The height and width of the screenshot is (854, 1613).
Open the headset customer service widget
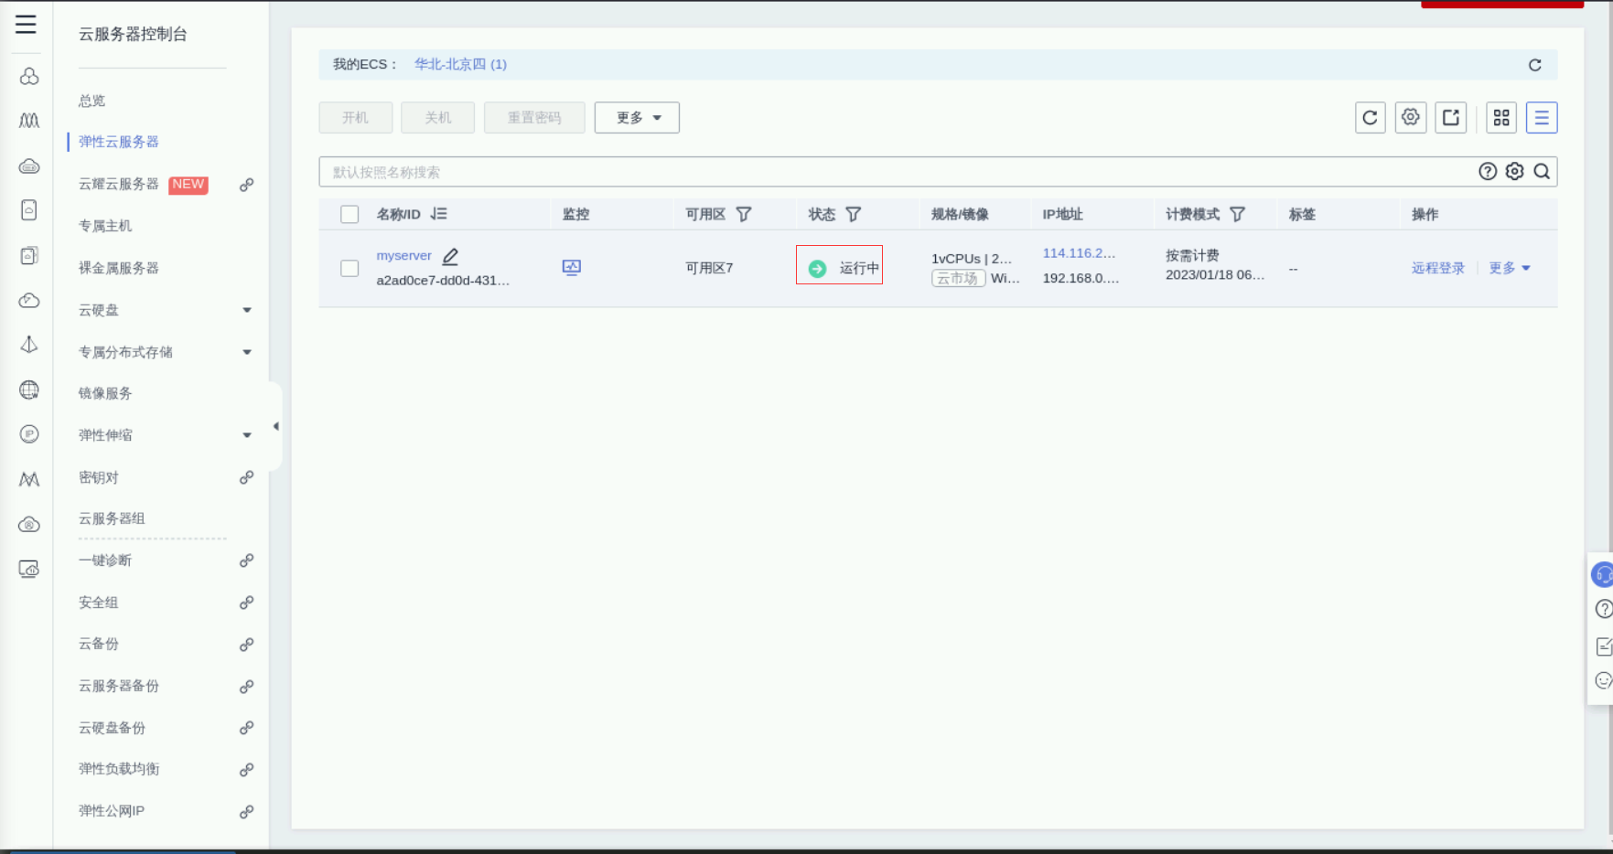pyautogui.click(x=1603, y=574)
